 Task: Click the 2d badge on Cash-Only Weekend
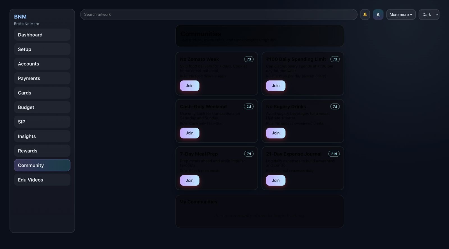[x=249, y=107]
